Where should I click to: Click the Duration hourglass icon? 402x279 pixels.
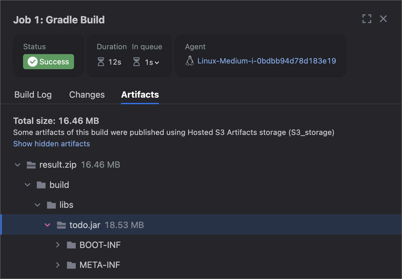[101, 62]
